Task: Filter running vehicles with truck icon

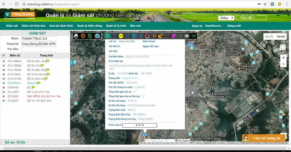Action: [108, 36]
